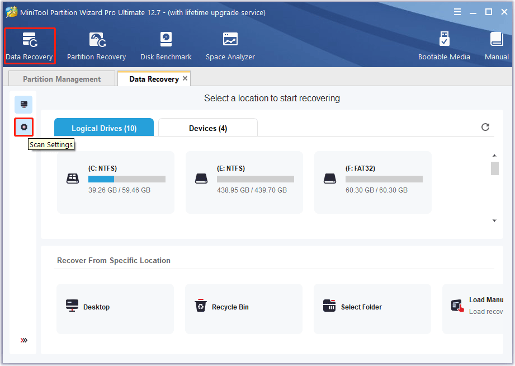This screenshot has height=366, width=515.
Task: Open the Data Recovery tool in toolbar
Action: pos(30,46)
